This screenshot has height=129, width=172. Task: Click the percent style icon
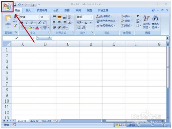click(86, 23)
